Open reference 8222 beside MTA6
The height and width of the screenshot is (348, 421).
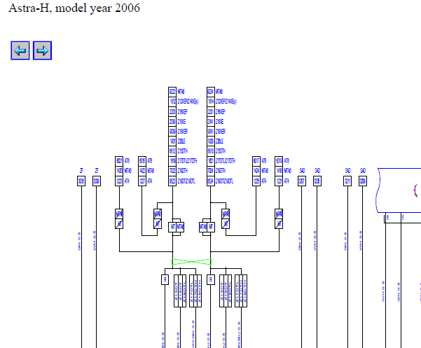click(172, 92)
